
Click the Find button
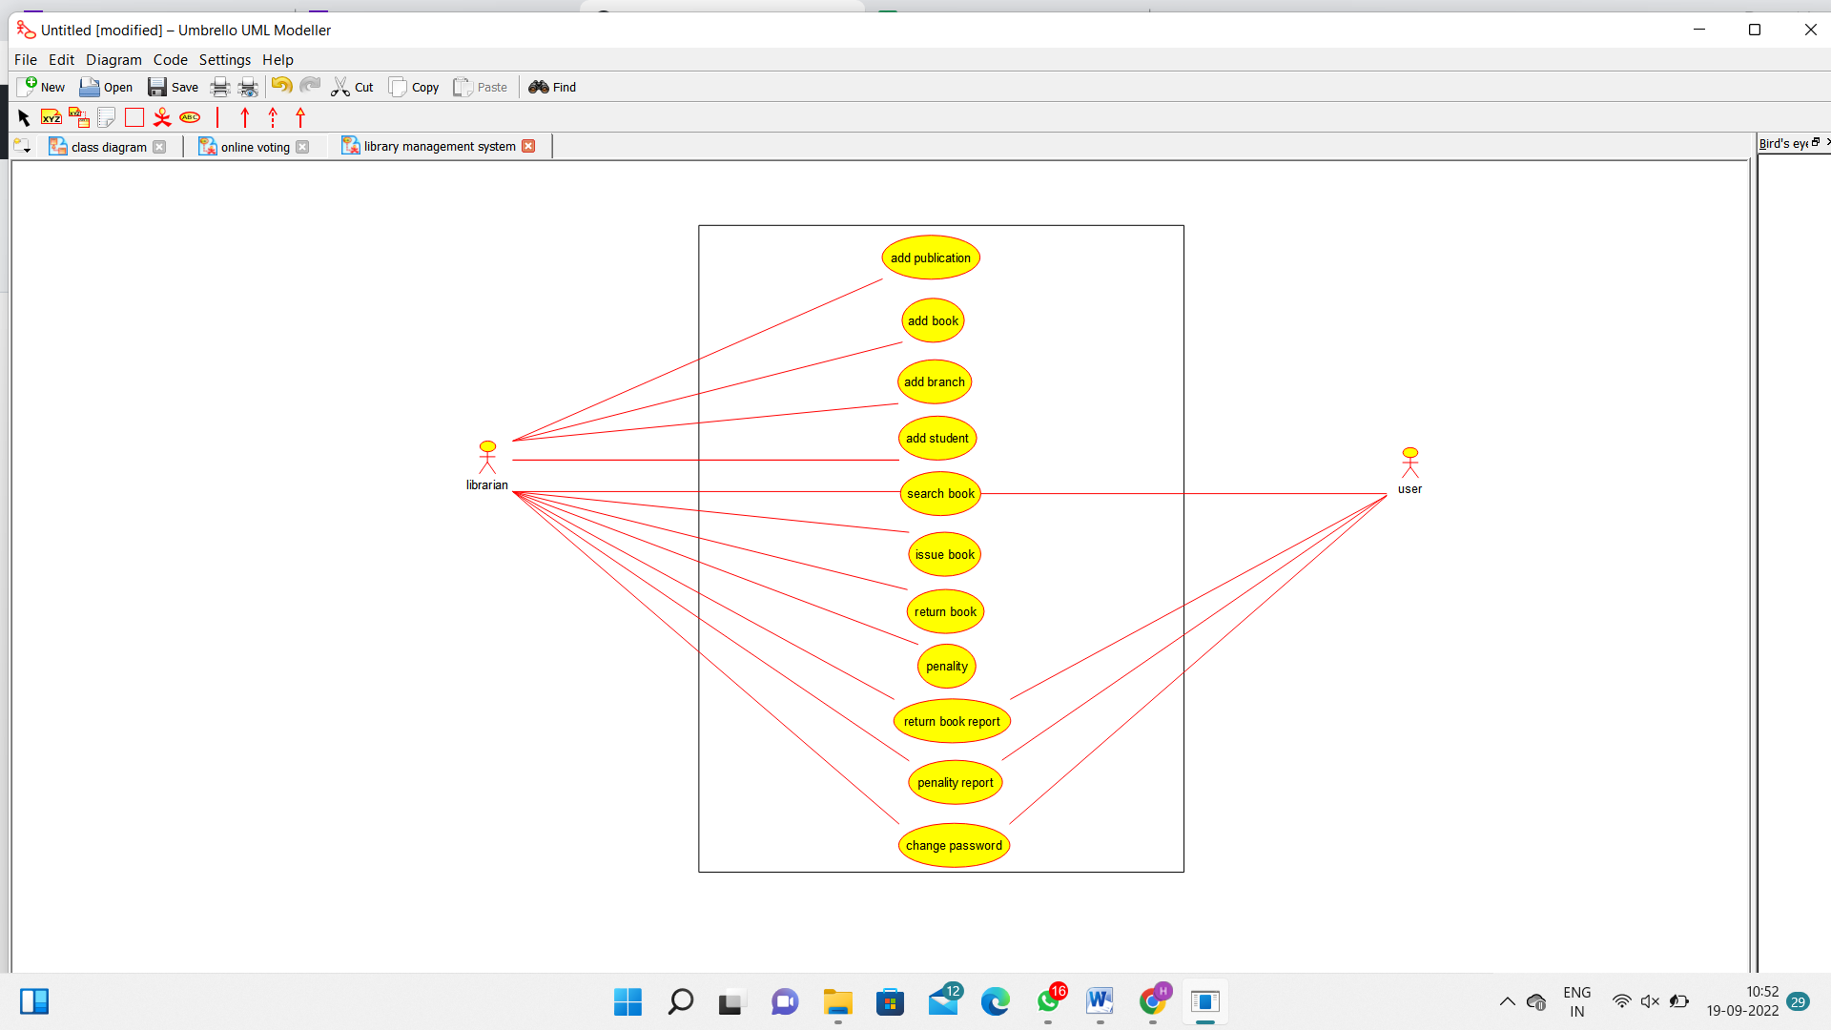pyautogui.click(x=553, y=88)
